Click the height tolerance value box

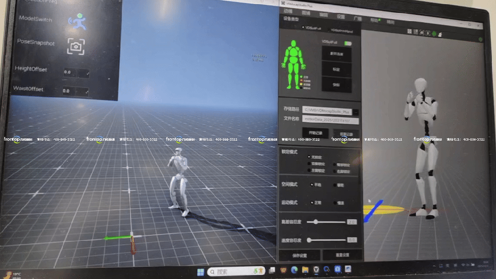pos(352,222)
